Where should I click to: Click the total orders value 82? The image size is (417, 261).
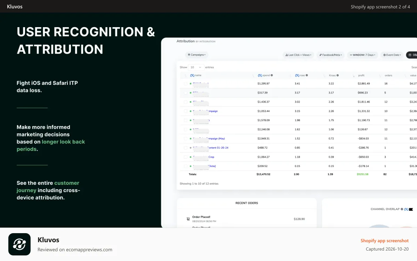[x=385, y=174]
